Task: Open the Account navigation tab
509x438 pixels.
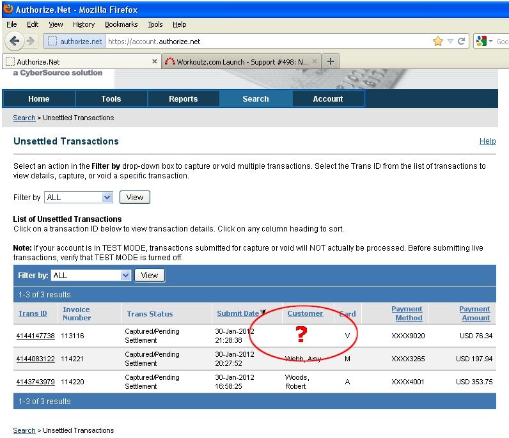Action: point(328,98)
